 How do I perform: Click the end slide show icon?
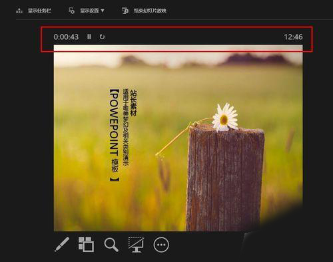tap(125, 11)
